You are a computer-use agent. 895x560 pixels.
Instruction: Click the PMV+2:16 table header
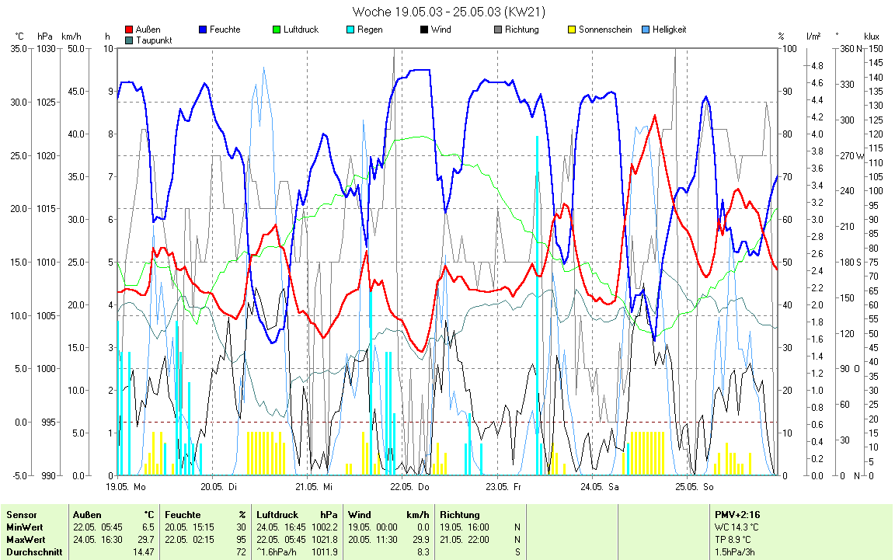(737, 515)
